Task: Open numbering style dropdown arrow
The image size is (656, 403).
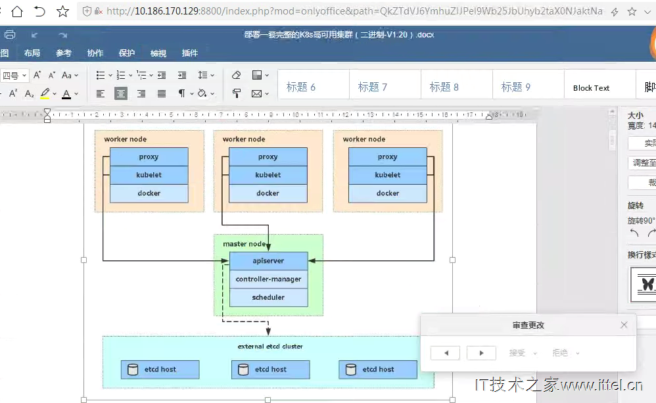Action: (x=131, y=76)
